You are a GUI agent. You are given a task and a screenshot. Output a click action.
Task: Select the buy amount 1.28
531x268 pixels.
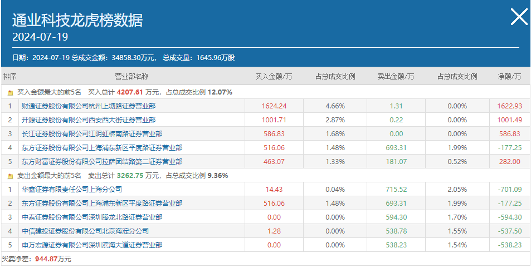(274, 231)
